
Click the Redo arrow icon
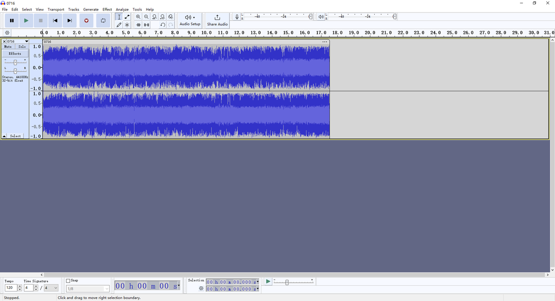tap(171, 25)
